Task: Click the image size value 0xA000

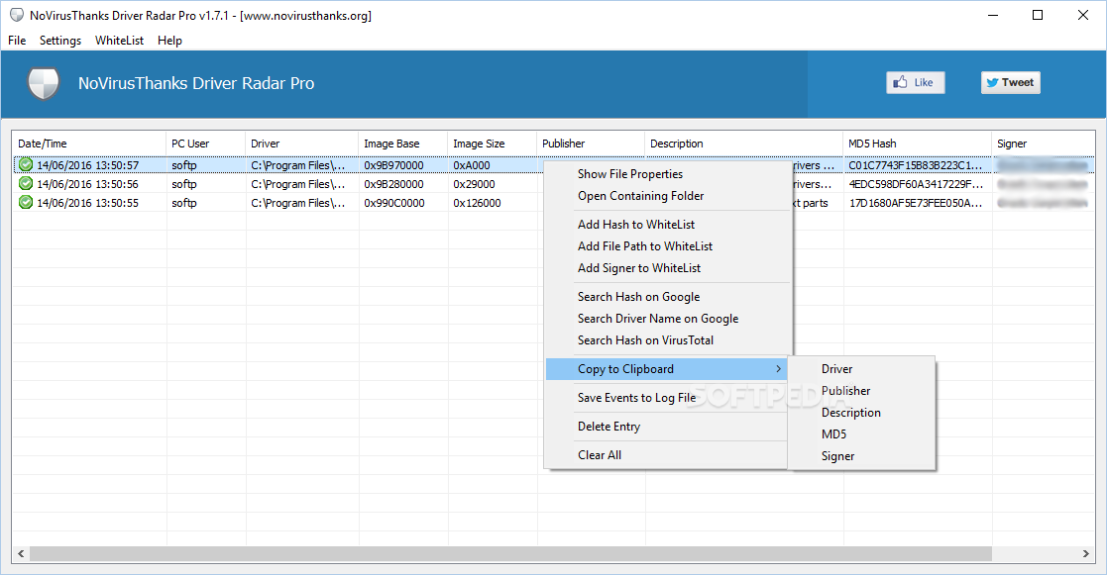Action: click(472, 165)
